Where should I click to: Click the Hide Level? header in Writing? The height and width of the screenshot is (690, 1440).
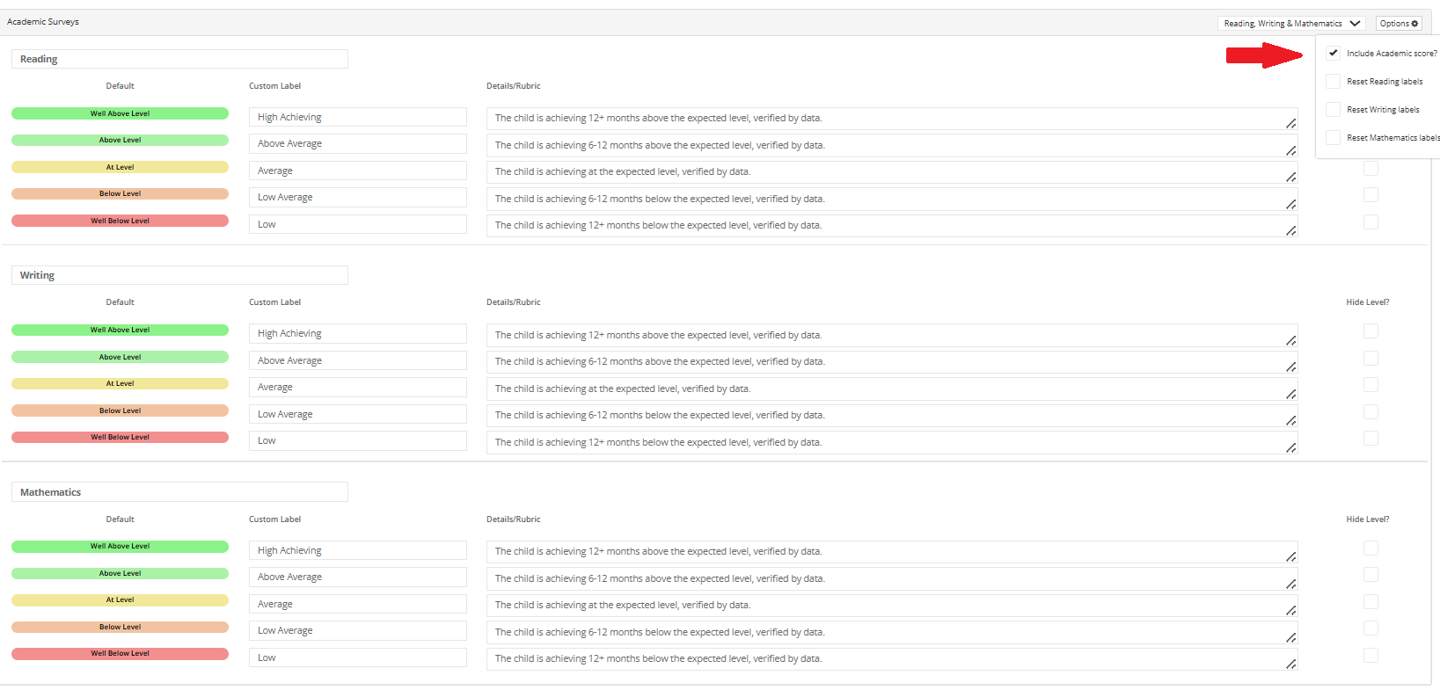tap(1368, 302)
